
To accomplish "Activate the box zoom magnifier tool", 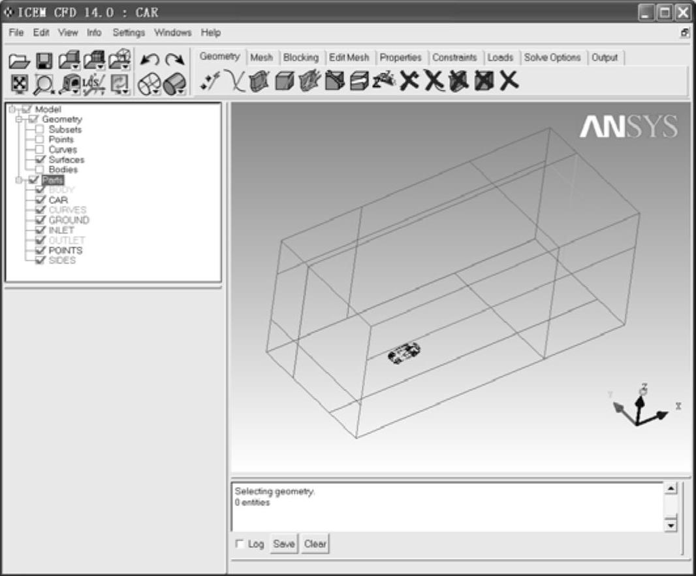I will click(44, 84).
